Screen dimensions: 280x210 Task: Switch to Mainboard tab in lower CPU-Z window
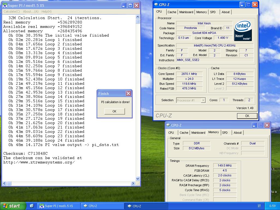tap(198, 133)
